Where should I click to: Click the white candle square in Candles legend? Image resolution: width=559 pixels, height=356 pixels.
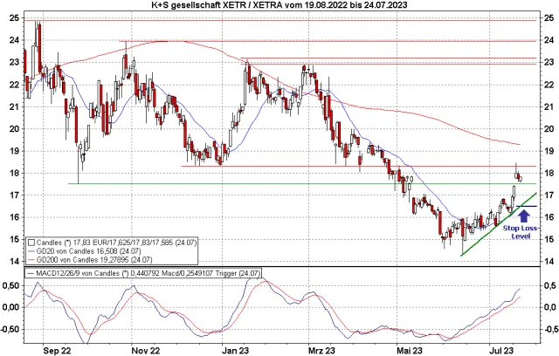31,243
